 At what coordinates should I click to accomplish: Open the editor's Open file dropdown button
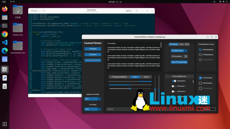coord(35,11)
